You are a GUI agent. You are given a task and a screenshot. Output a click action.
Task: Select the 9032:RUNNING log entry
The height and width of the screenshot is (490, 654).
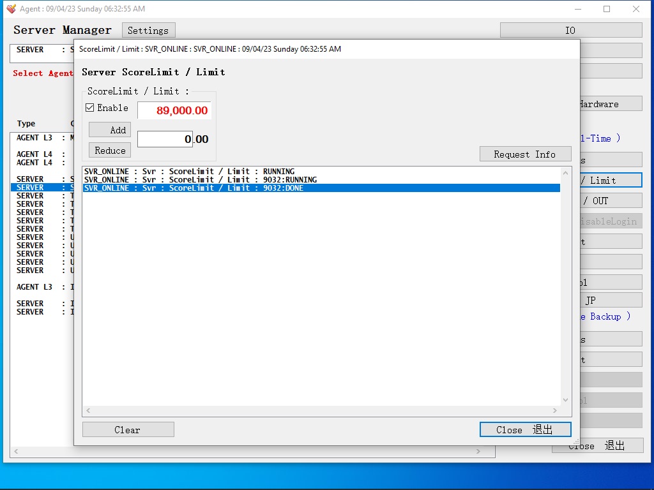click(x=255, y=180)
